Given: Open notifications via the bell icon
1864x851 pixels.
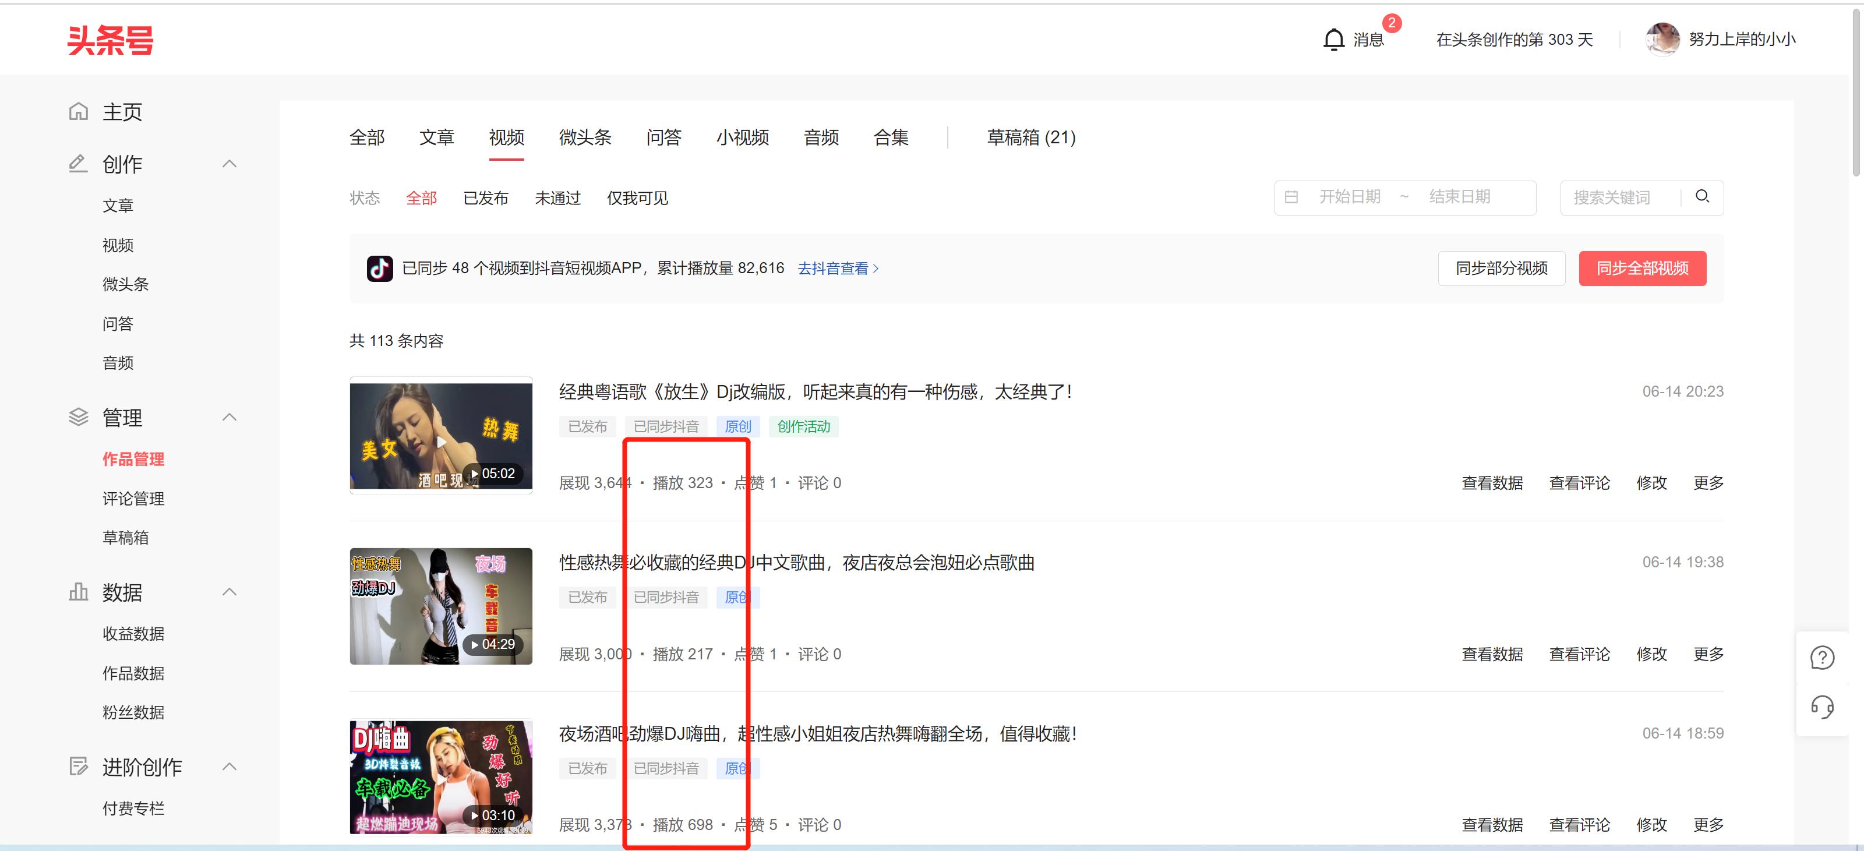Looking at the screenshot, I should [1333, 38].
